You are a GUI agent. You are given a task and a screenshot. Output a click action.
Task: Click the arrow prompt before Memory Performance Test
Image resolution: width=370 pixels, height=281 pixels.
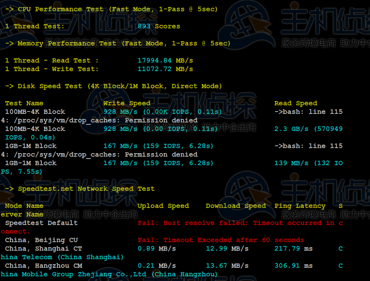8,43
